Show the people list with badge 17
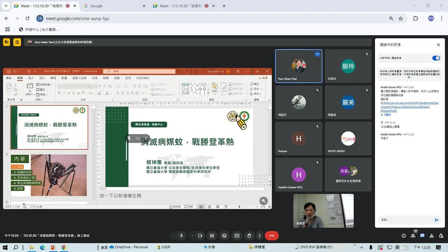This screenshot has width=448, height=252. point(413,236)
